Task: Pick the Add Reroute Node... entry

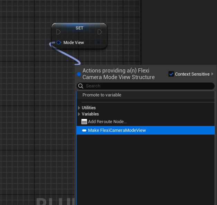Action: click(x=107, y=122)
